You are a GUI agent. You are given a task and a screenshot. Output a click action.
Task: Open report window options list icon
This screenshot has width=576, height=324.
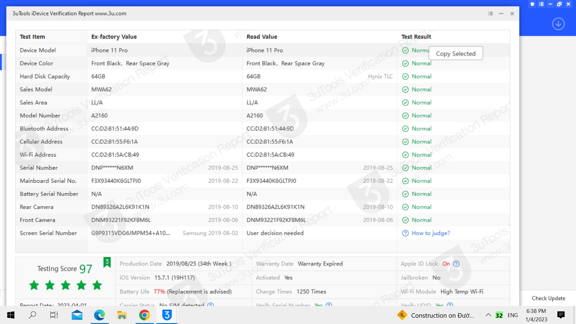point(490,13)
